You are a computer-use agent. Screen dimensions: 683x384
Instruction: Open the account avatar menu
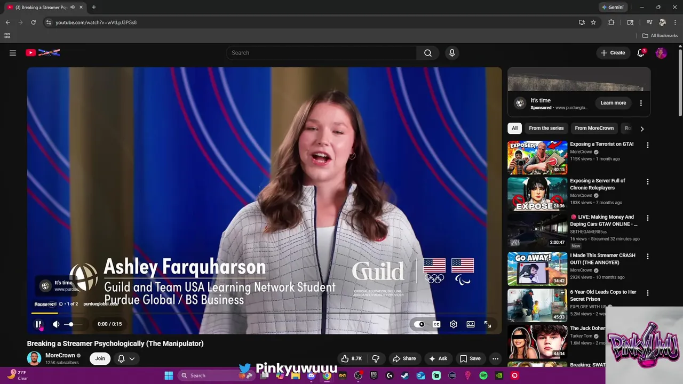click(661, 53)
